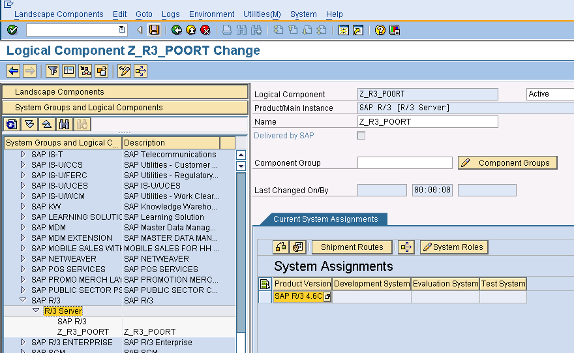Expand the SAP IS-T tree node
The image size is (574, 353).
23,154
